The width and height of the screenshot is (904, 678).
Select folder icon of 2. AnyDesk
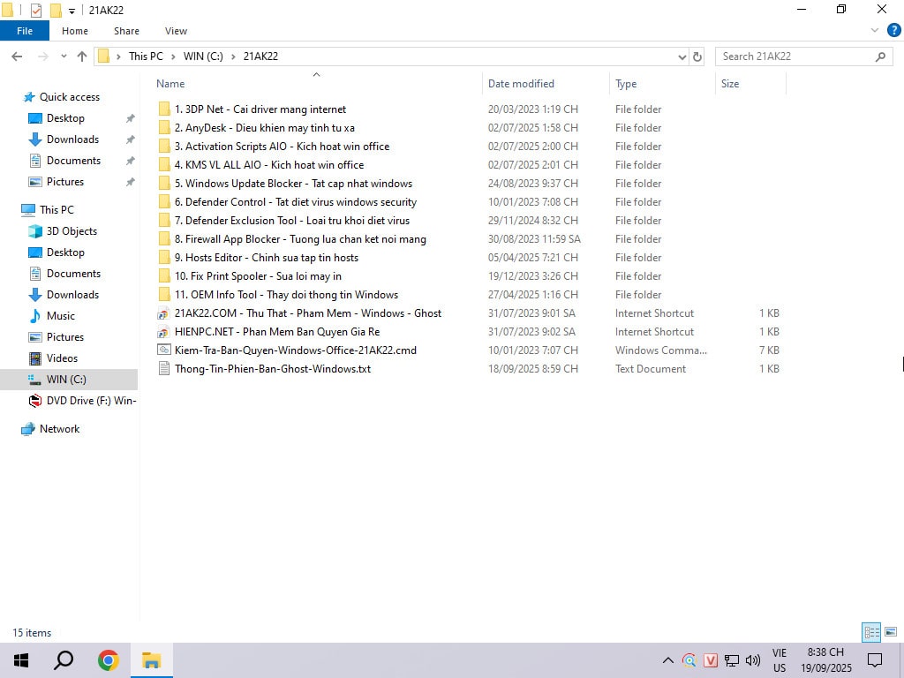(x=164, y=127)
